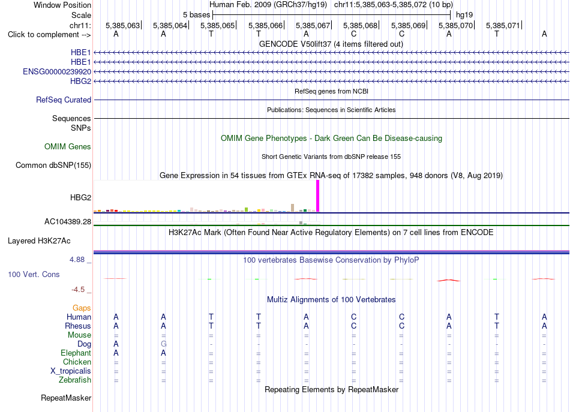Click the Rhesus species row label
The width and height of the screenshot is (570, 412).
[78, 326]
